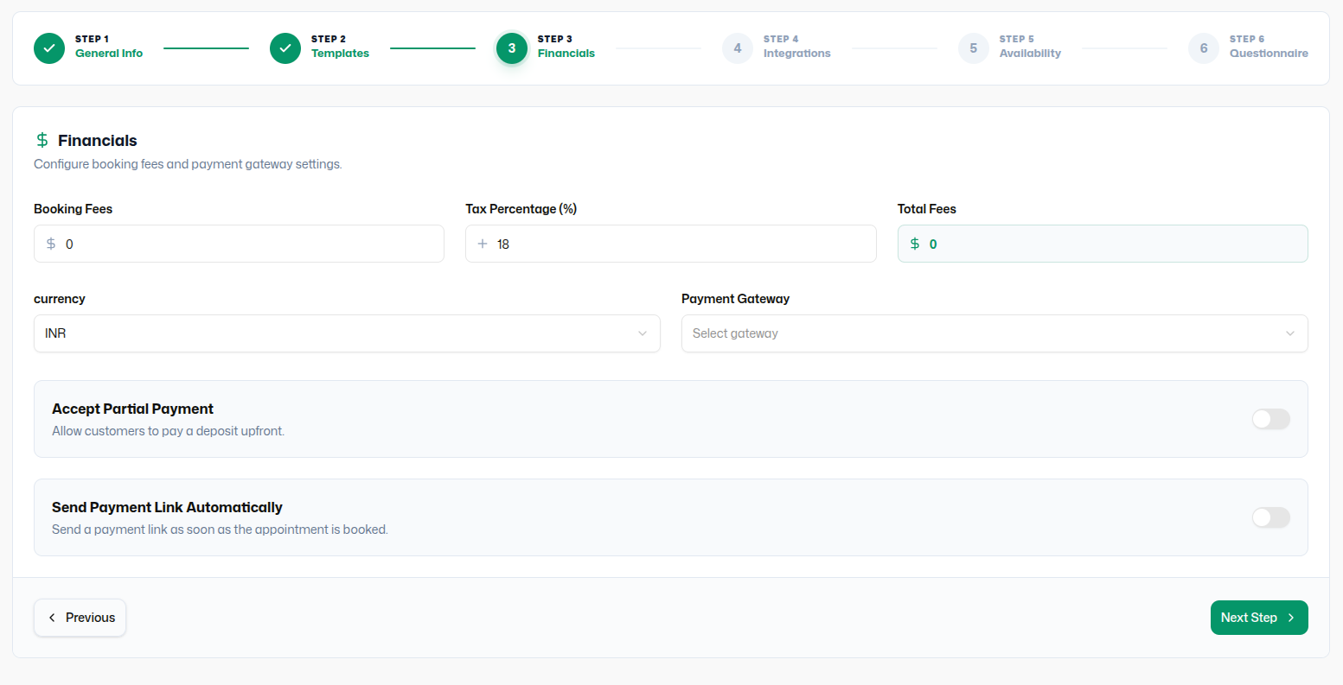Click the Accept Partial Payment title
This screenshot has height=685, width=1343.
click(x=132, y=409)
